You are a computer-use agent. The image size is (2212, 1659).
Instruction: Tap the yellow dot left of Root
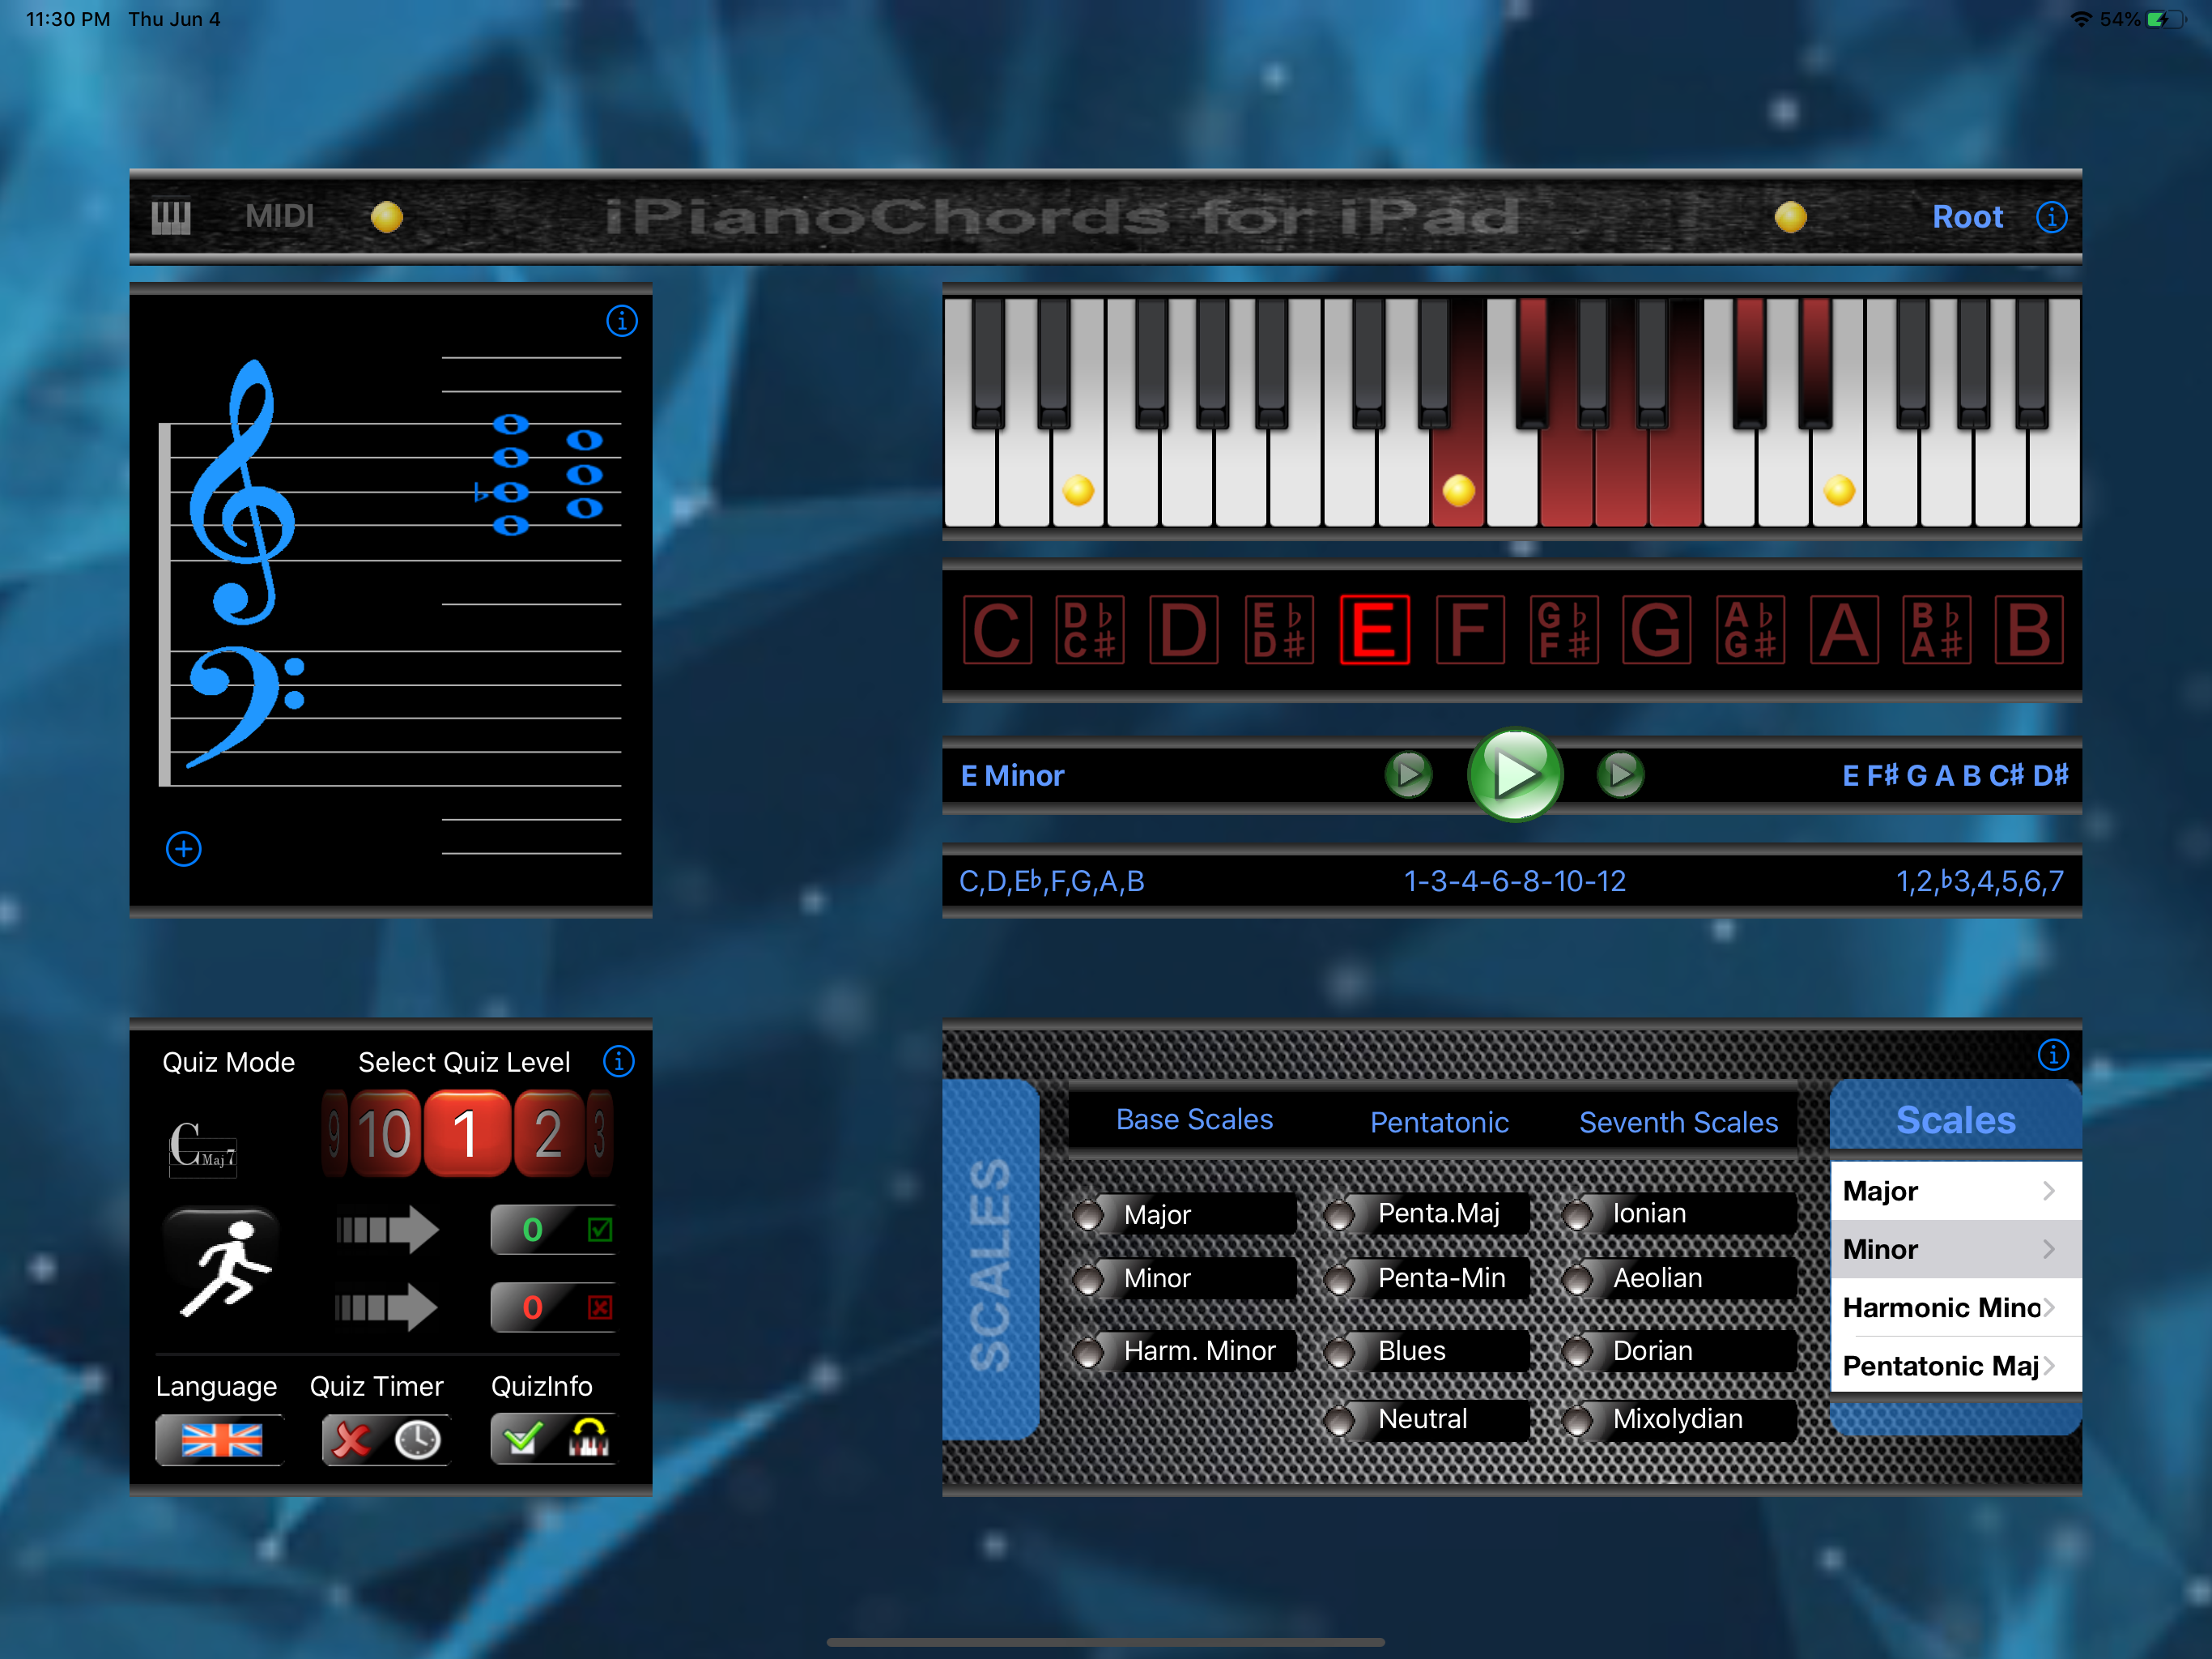click(1790, 217)
